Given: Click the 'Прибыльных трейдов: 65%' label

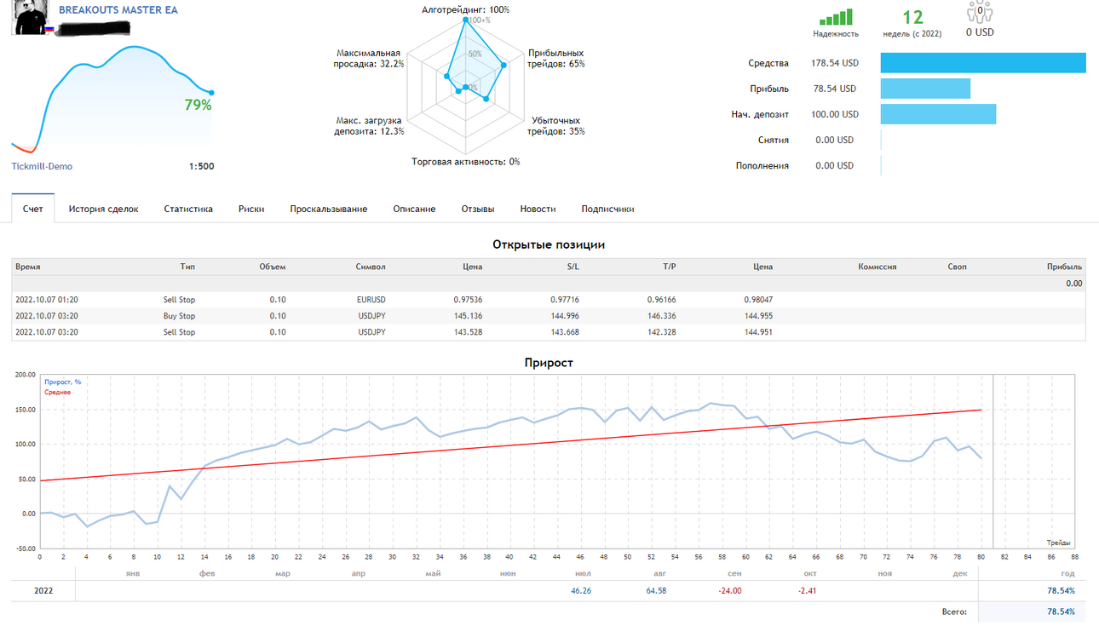Looking at the screenshot, I should pos(556,58).
